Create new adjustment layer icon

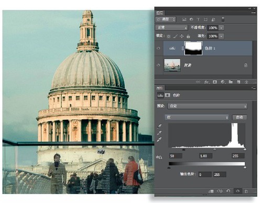tap(223, 82)
